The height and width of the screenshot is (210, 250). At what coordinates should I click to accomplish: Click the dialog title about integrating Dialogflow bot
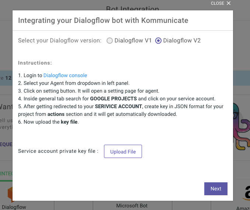pos(103,20)
